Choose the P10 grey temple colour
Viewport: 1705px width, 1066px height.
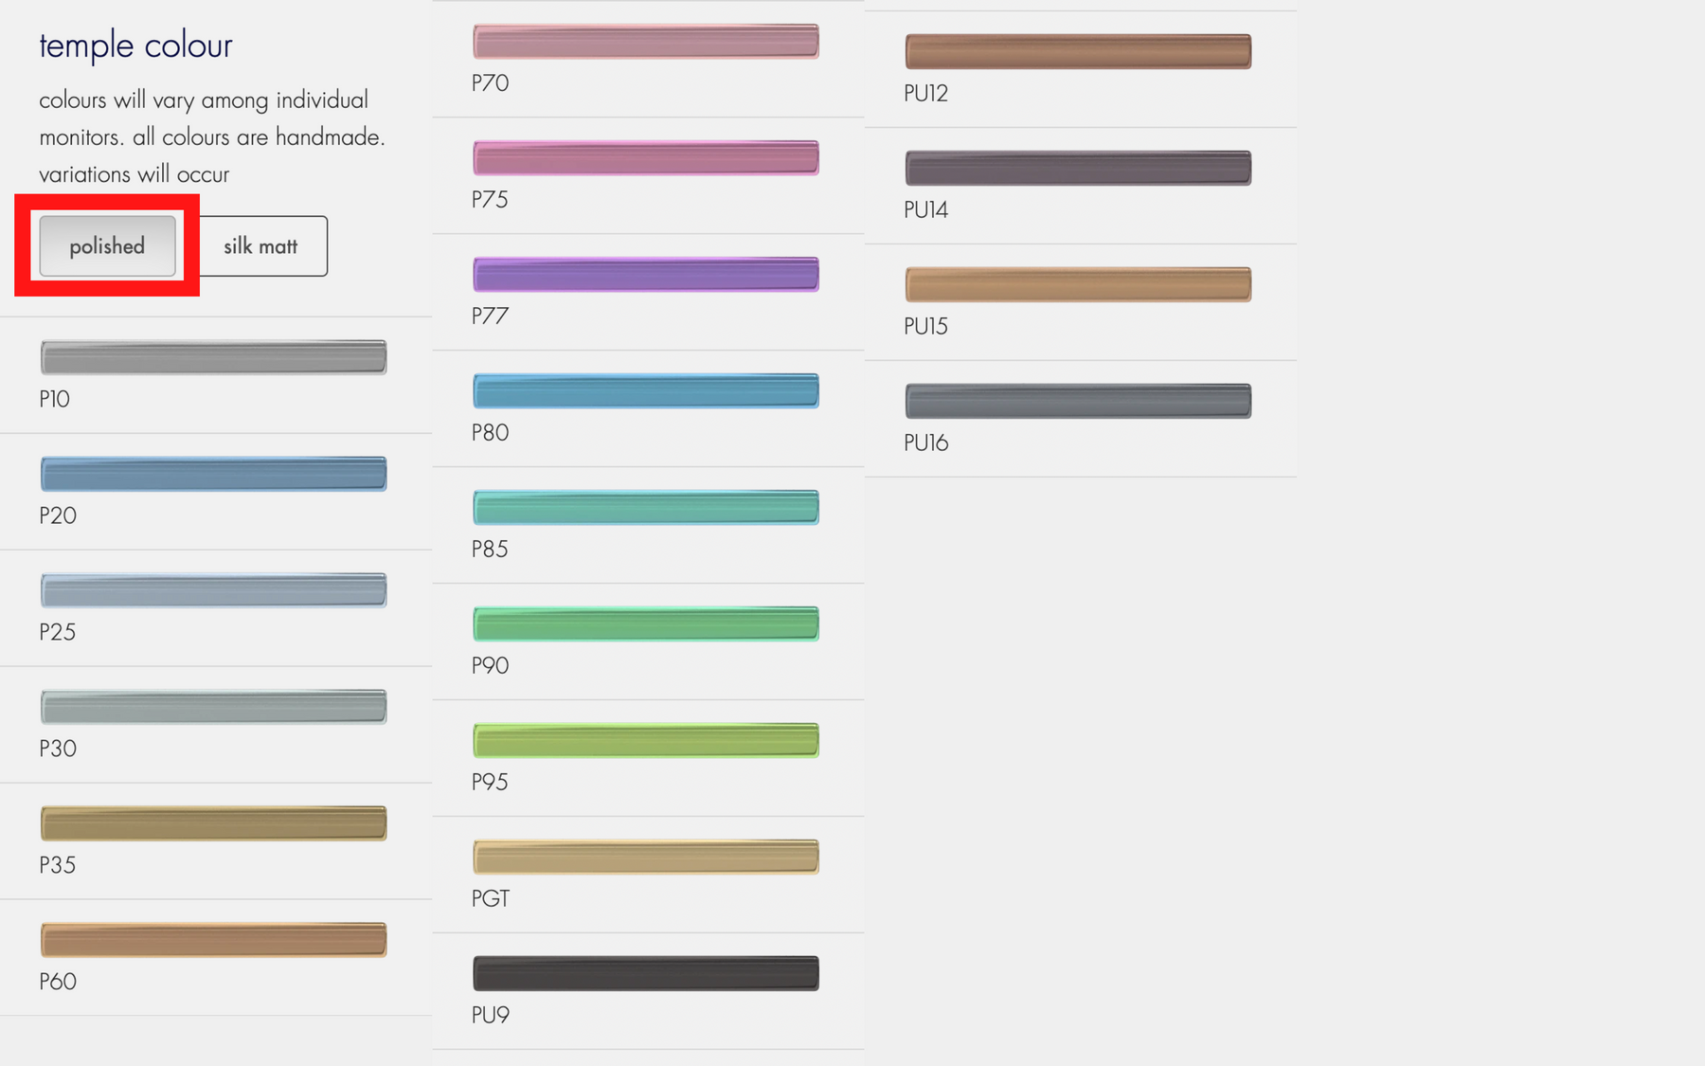[x=213, y=357]
